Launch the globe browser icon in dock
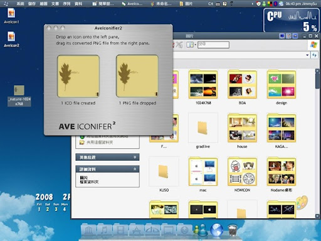The width and height of the screenshot is (321, 241). click(x=216, y=230)
